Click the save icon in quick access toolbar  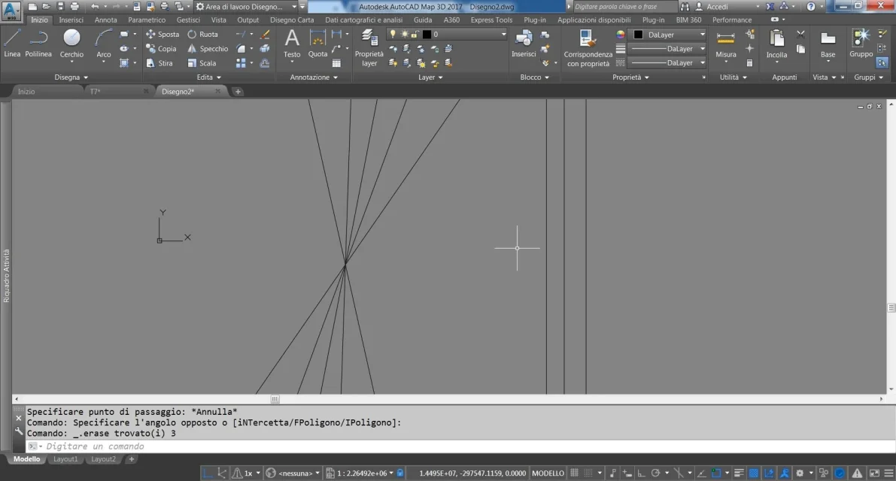point(61,6)
